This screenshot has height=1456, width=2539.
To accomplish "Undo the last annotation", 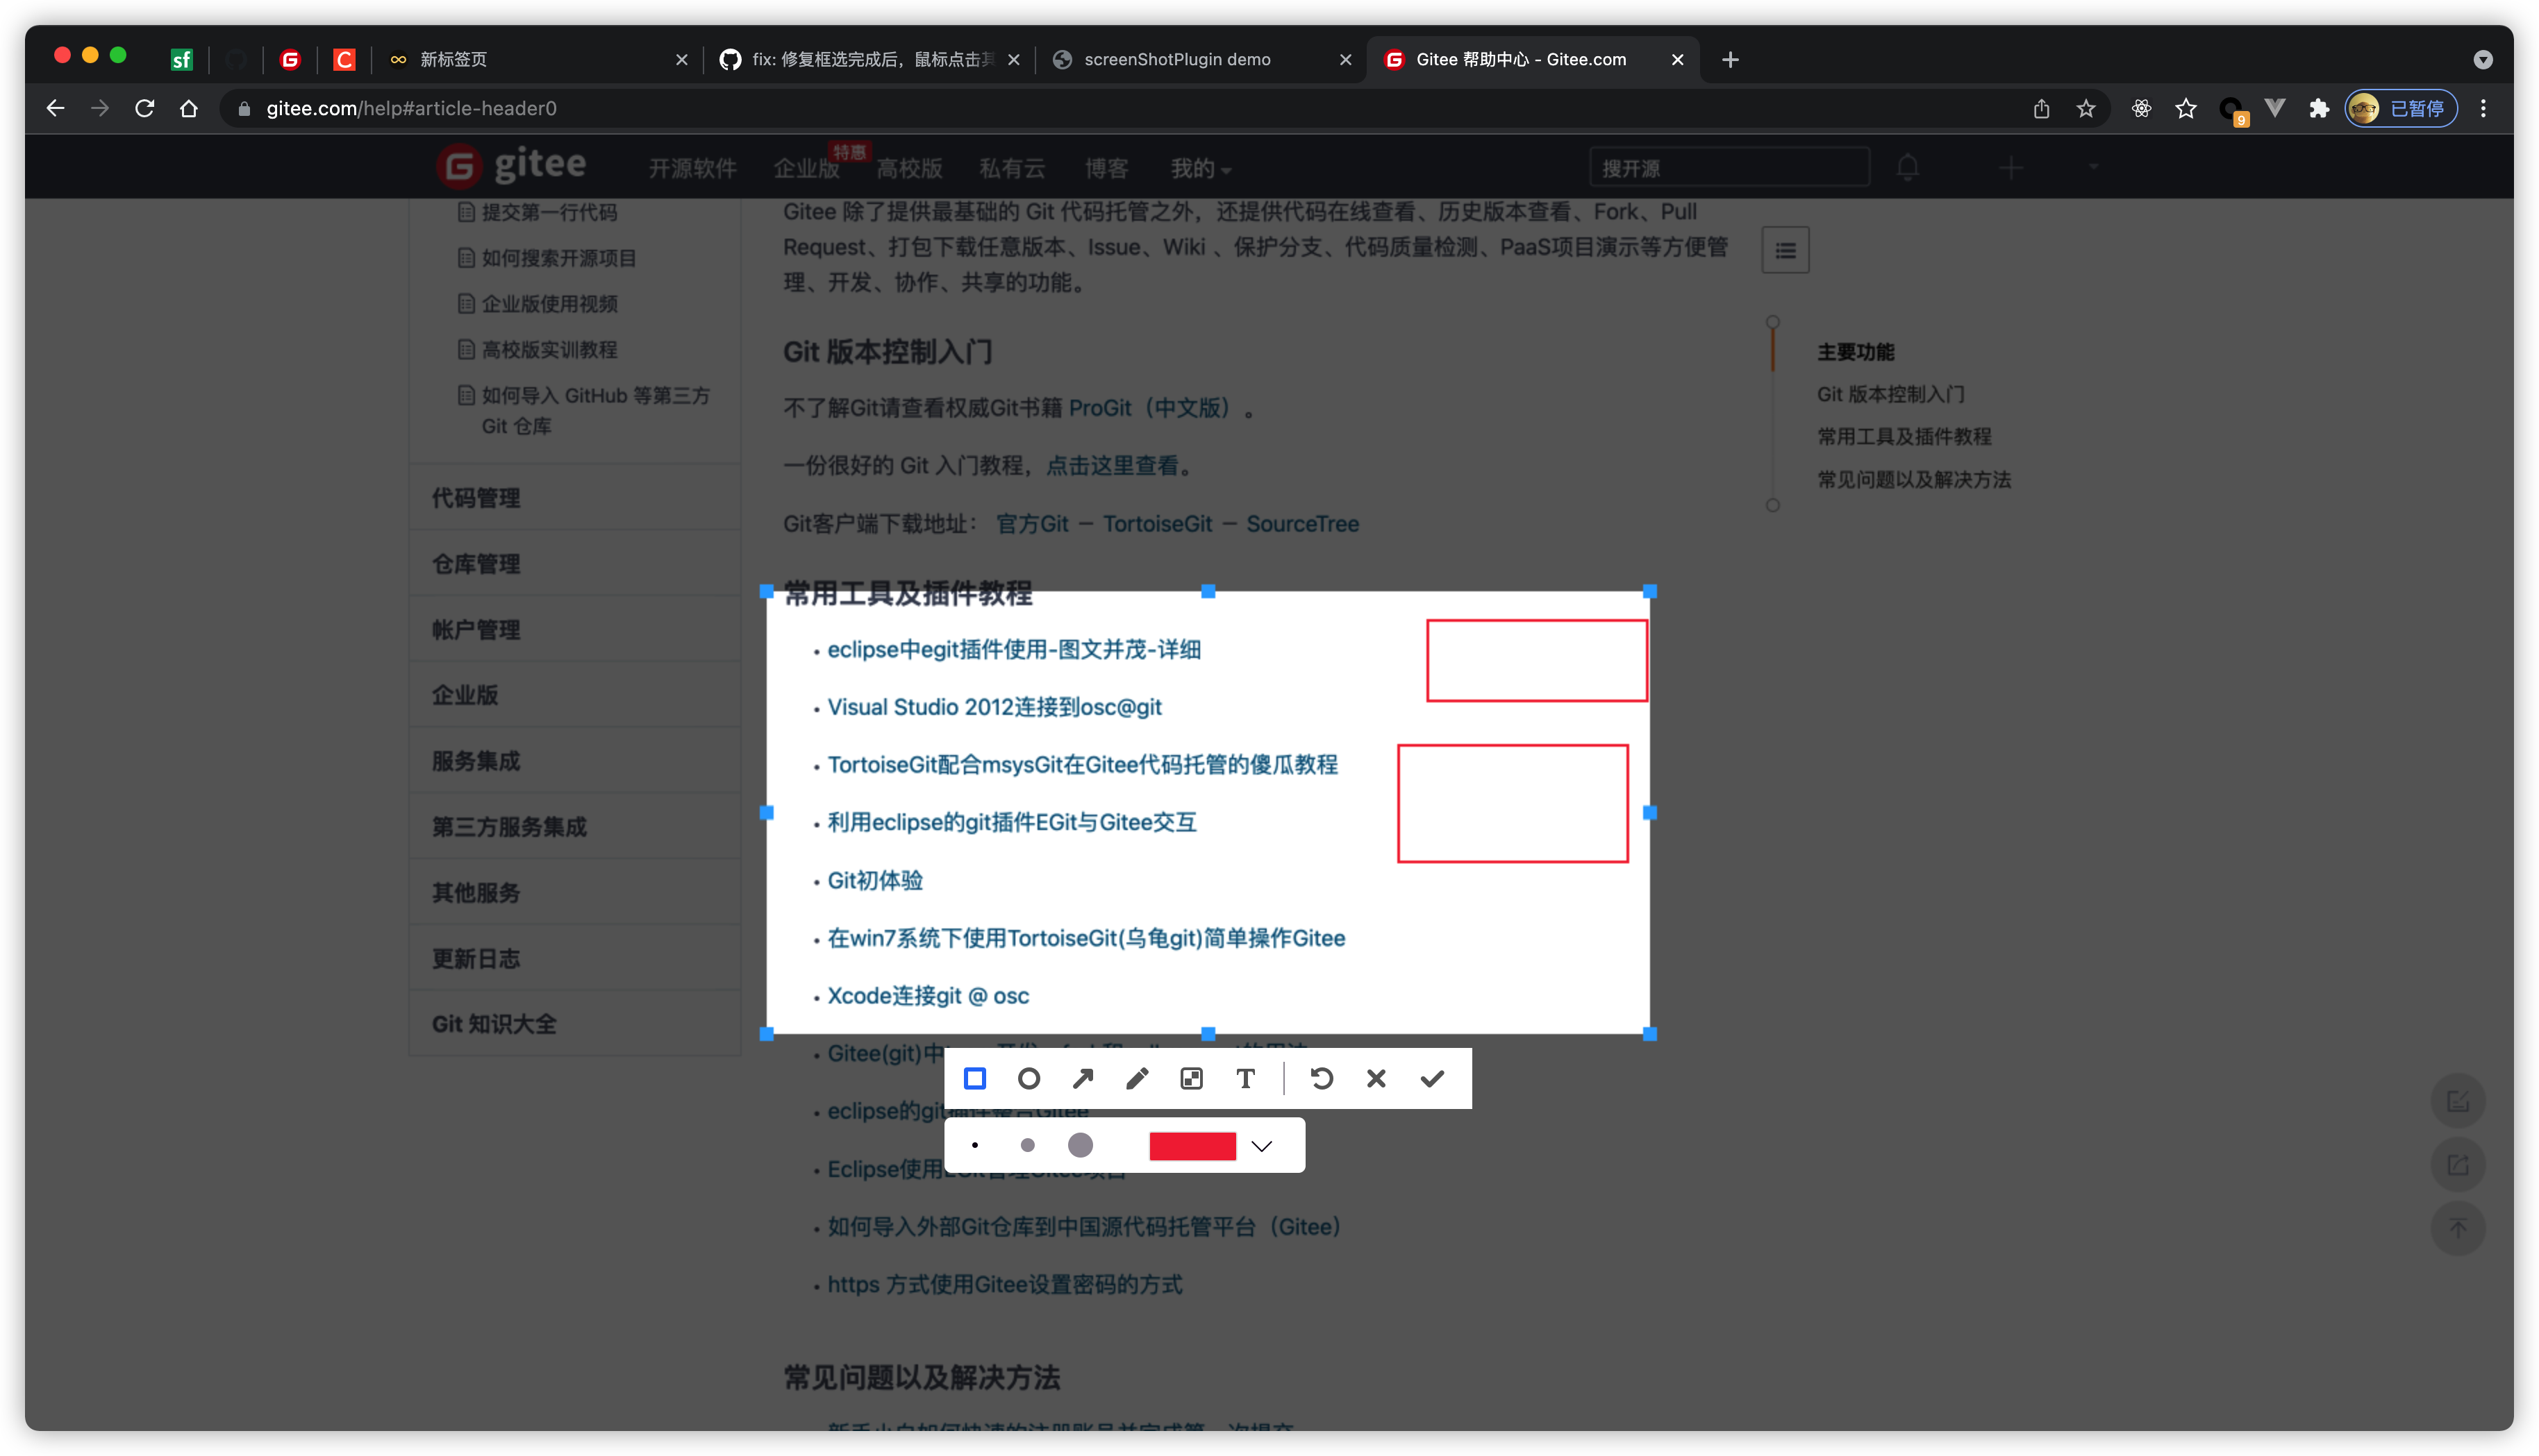I will [1322, 1078].
